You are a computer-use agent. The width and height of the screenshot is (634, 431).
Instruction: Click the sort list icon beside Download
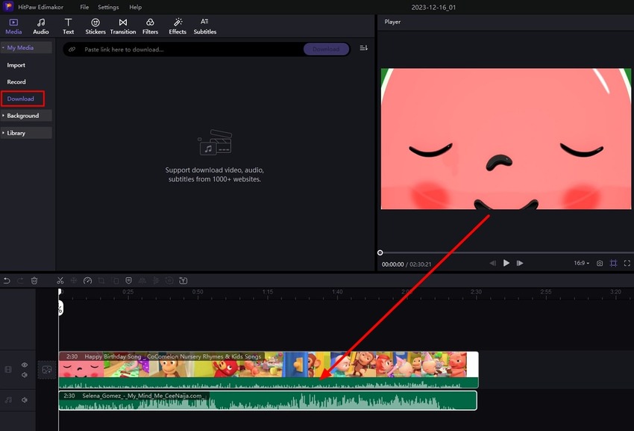363,49
